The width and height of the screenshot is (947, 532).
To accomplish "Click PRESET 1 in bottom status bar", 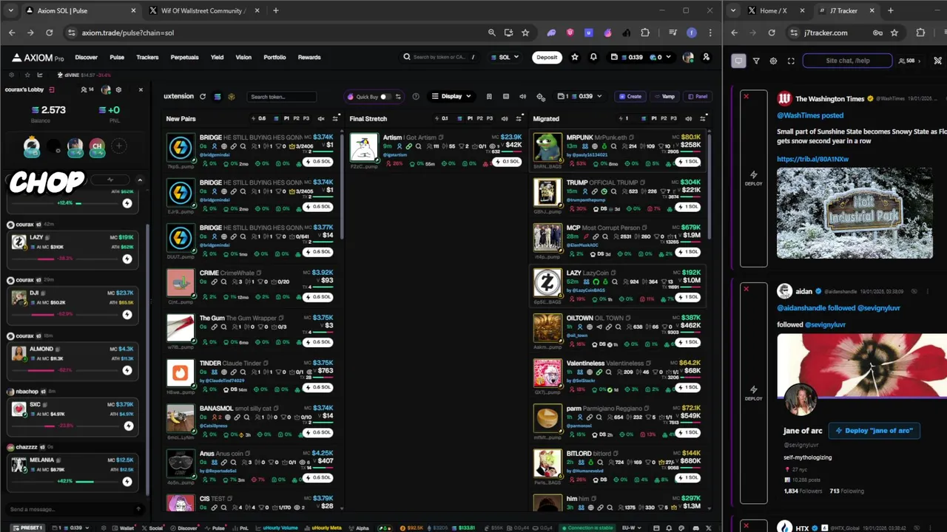I will tap(27, 528).
